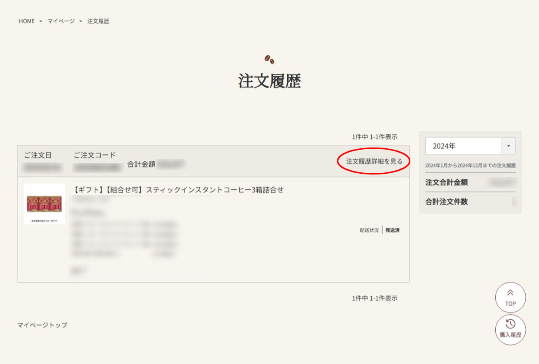Open the 2024年 year selector
Screen dimensions: 539x364
click(x=463, y=146)
